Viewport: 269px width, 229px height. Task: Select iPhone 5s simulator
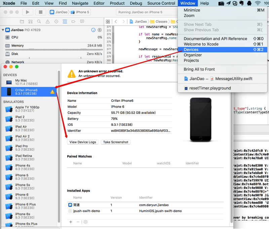(x=29, y=187)
